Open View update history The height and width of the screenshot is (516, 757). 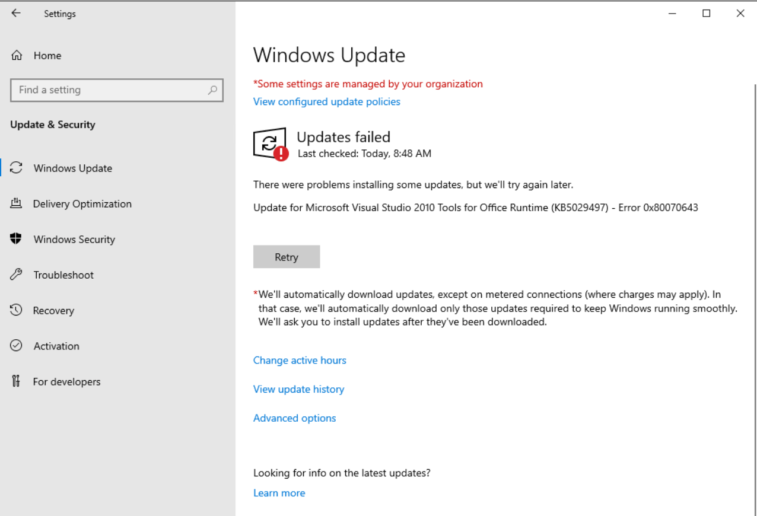click(298, 389)
